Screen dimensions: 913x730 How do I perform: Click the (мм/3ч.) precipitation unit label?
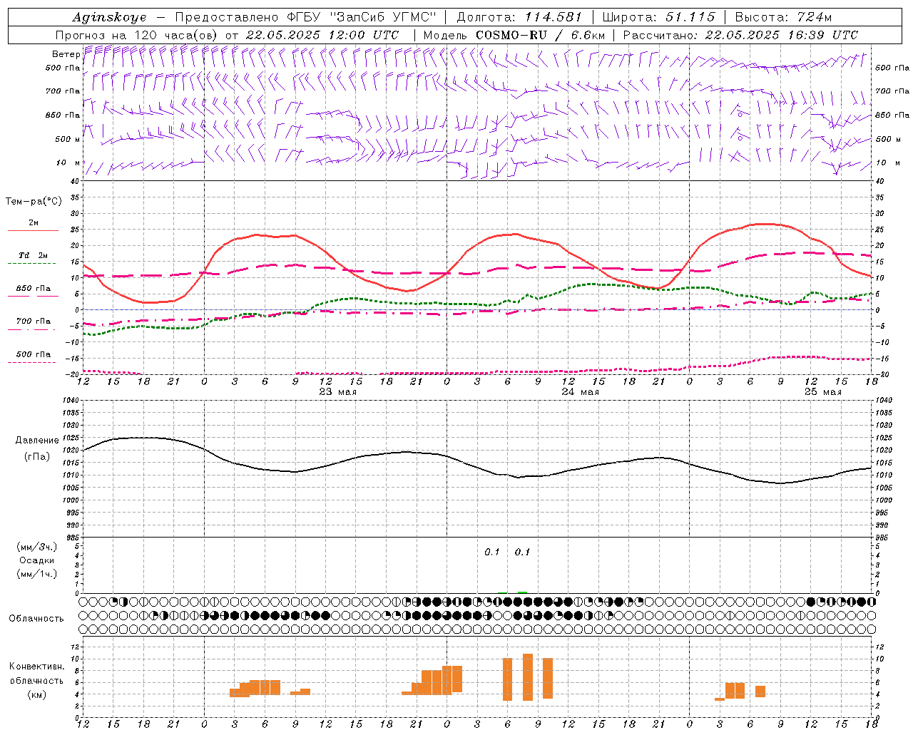36,547
